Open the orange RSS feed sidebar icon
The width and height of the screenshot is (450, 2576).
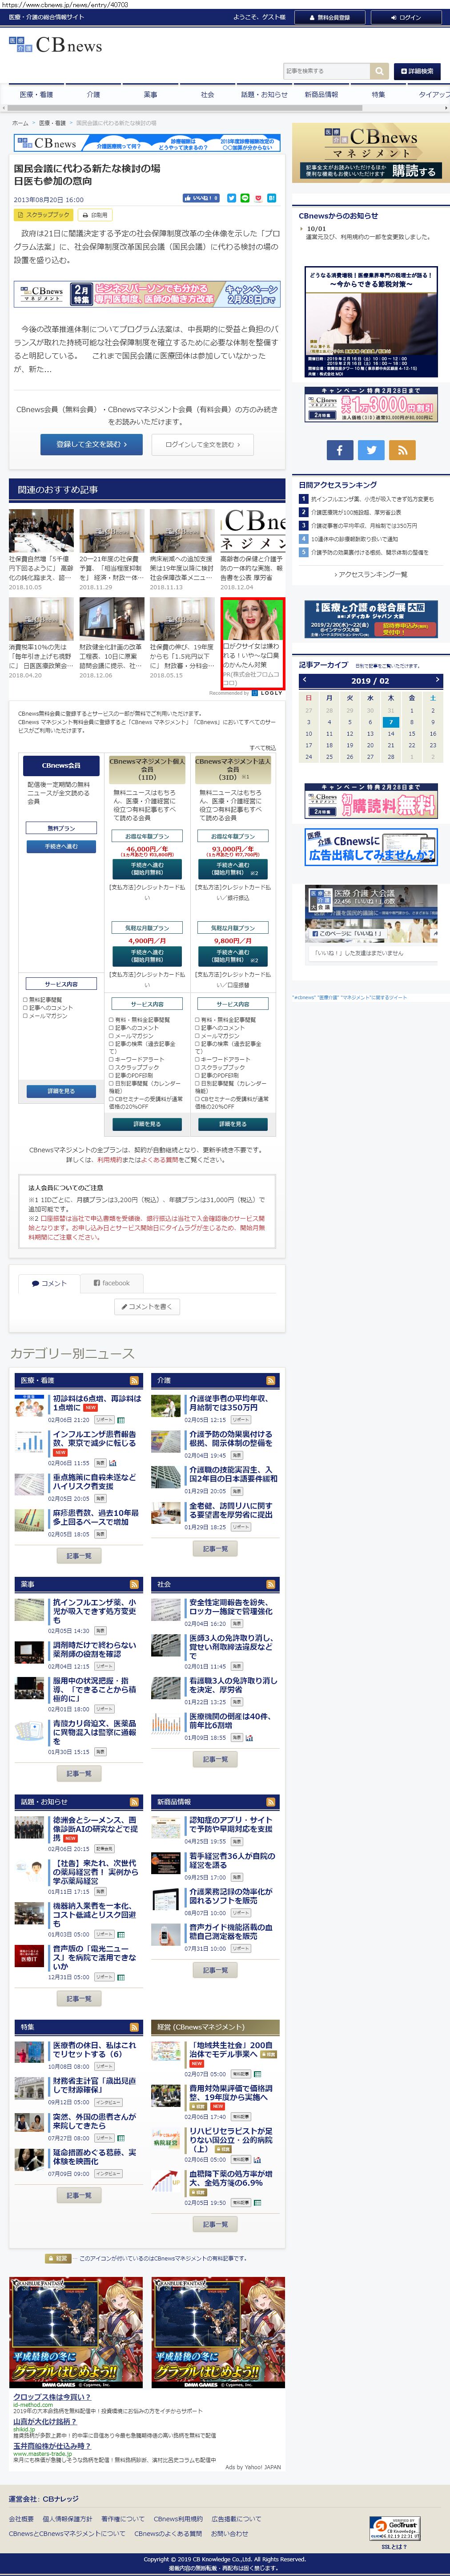(x=402, y=450)
